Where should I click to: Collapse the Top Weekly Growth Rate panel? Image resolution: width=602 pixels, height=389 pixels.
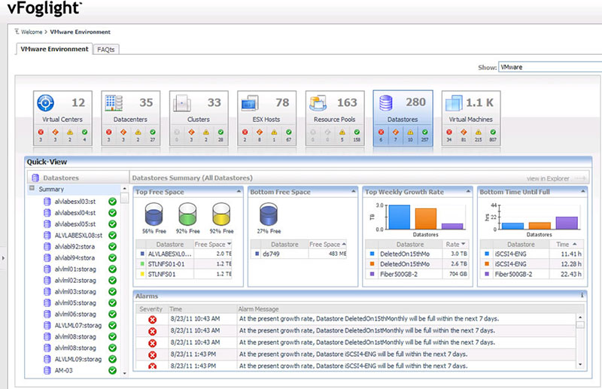(x=468, y=191)
